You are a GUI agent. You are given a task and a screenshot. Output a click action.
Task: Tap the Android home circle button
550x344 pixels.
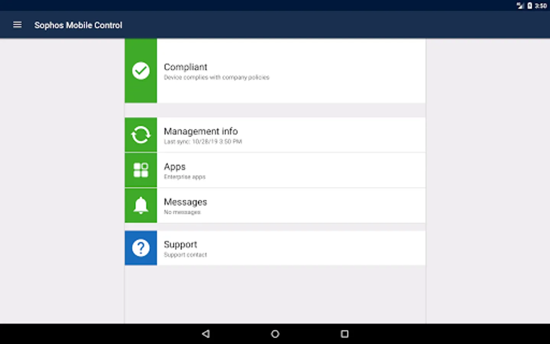pyautogui.click(x=275, y=334)
